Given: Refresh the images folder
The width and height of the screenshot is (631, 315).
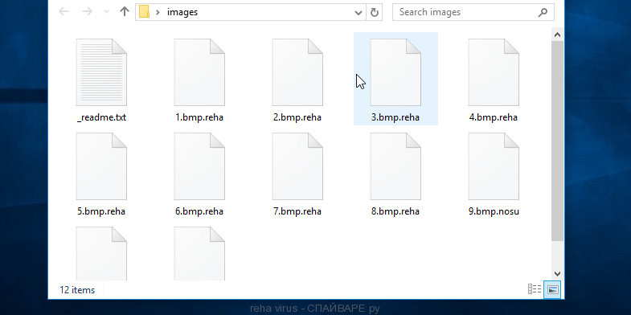Looking at the screenshot, I should tap(375, 13).
